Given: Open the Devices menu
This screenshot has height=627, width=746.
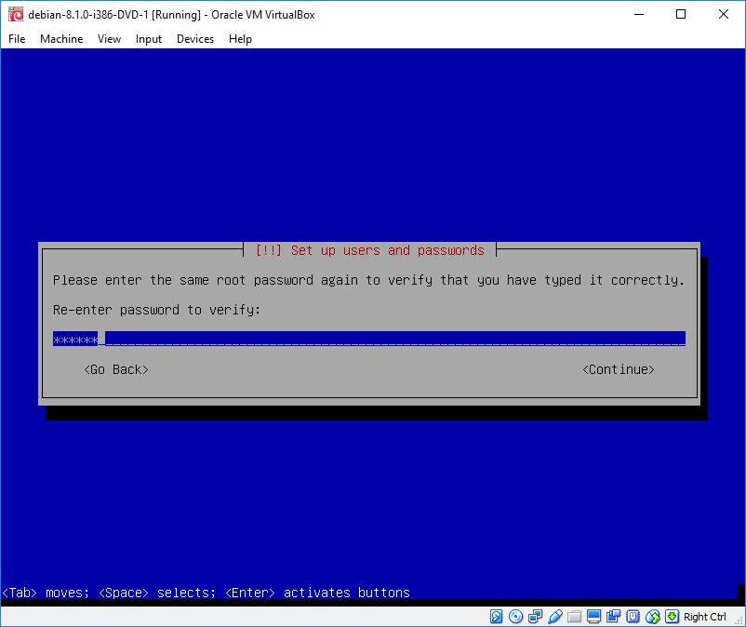Looking at the screenshot, I should click(195, 39).
